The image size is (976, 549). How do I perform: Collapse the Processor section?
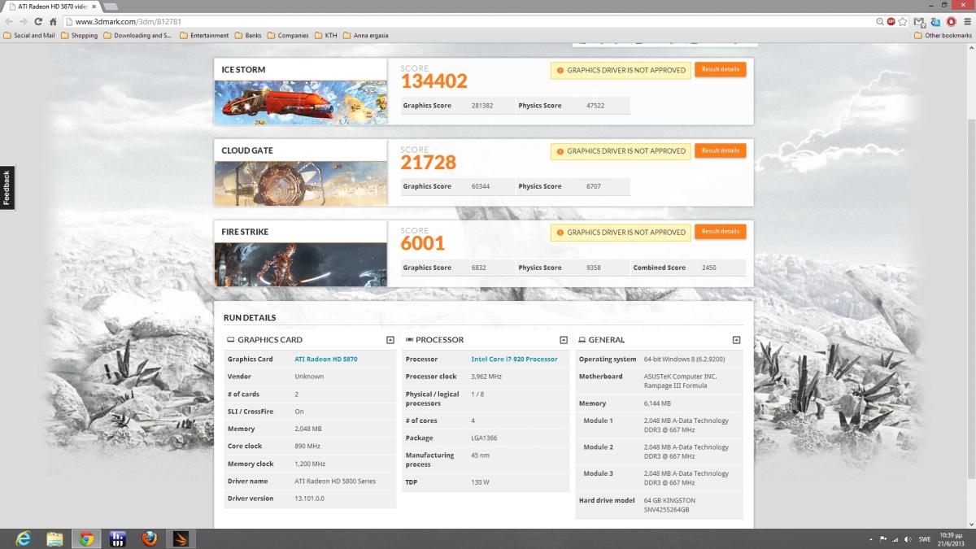click(564, 340)
